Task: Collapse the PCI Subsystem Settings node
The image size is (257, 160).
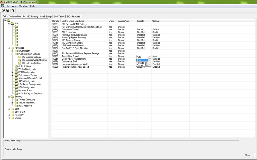Action: [12, 54]
